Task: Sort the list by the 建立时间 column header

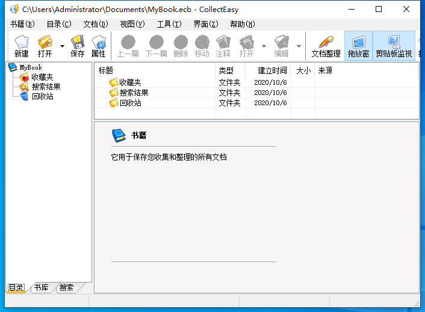Action: point(268,70)
